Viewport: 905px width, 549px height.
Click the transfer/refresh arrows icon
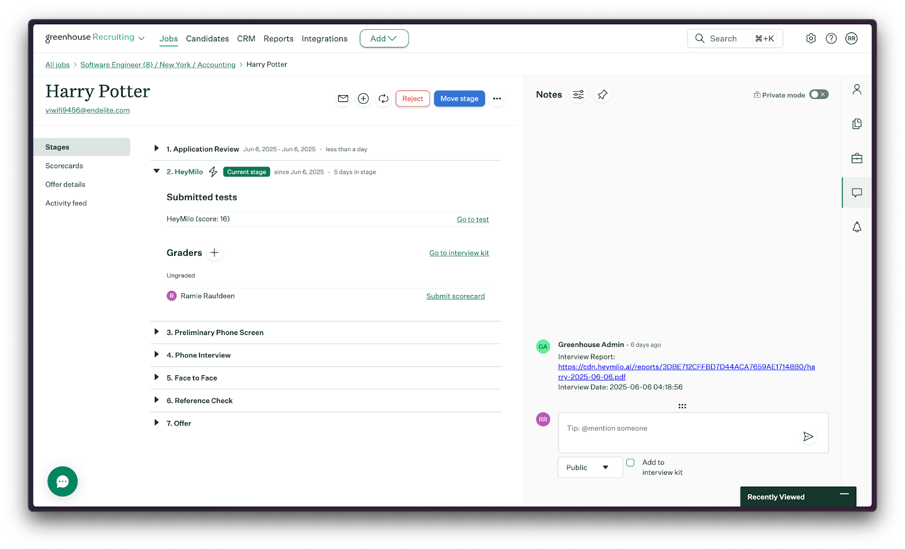pyautogui.click(x=383, y=98)
